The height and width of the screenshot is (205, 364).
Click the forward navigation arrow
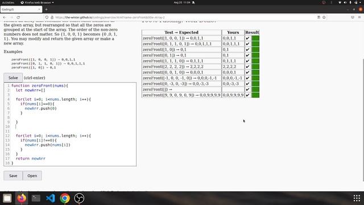click(11, 18)
